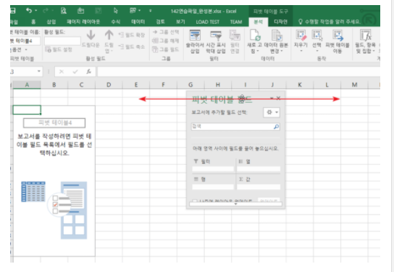Click the Print Preview magnifier icon
This screenshot has width=394, height=272.
click(64, 11)
